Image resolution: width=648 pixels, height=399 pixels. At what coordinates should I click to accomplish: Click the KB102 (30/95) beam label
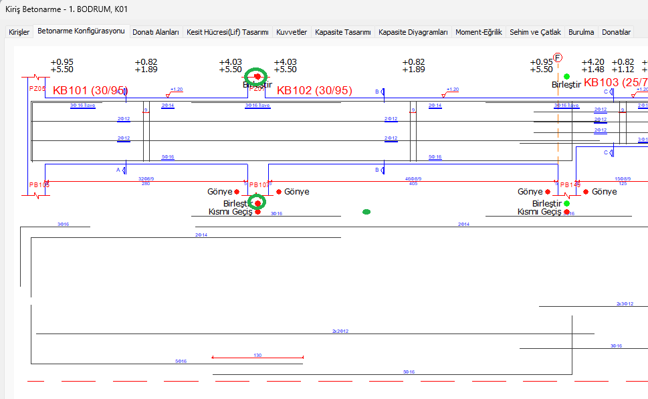314,90
